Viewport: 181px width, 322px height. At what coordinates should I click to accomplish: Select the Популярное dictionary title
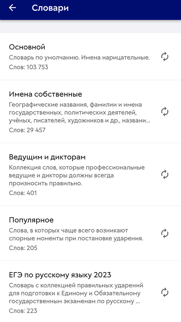click(31, 220)
